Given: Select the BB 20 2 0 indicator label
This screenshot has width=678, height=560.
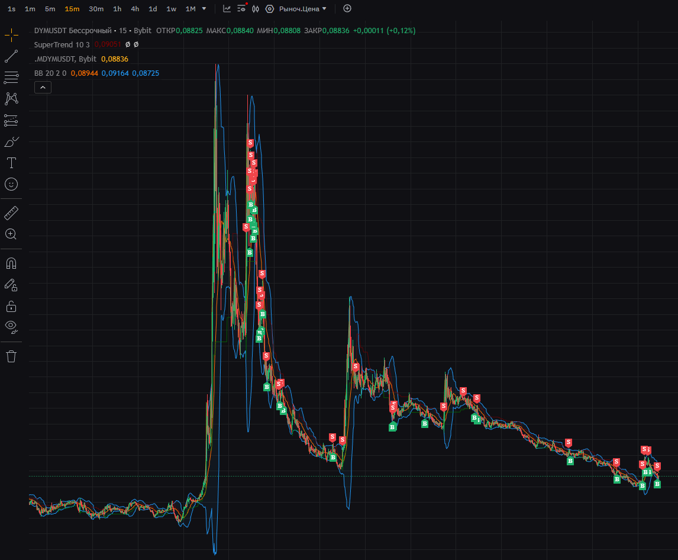Looking at the screenshot, I should click(50, 73).
